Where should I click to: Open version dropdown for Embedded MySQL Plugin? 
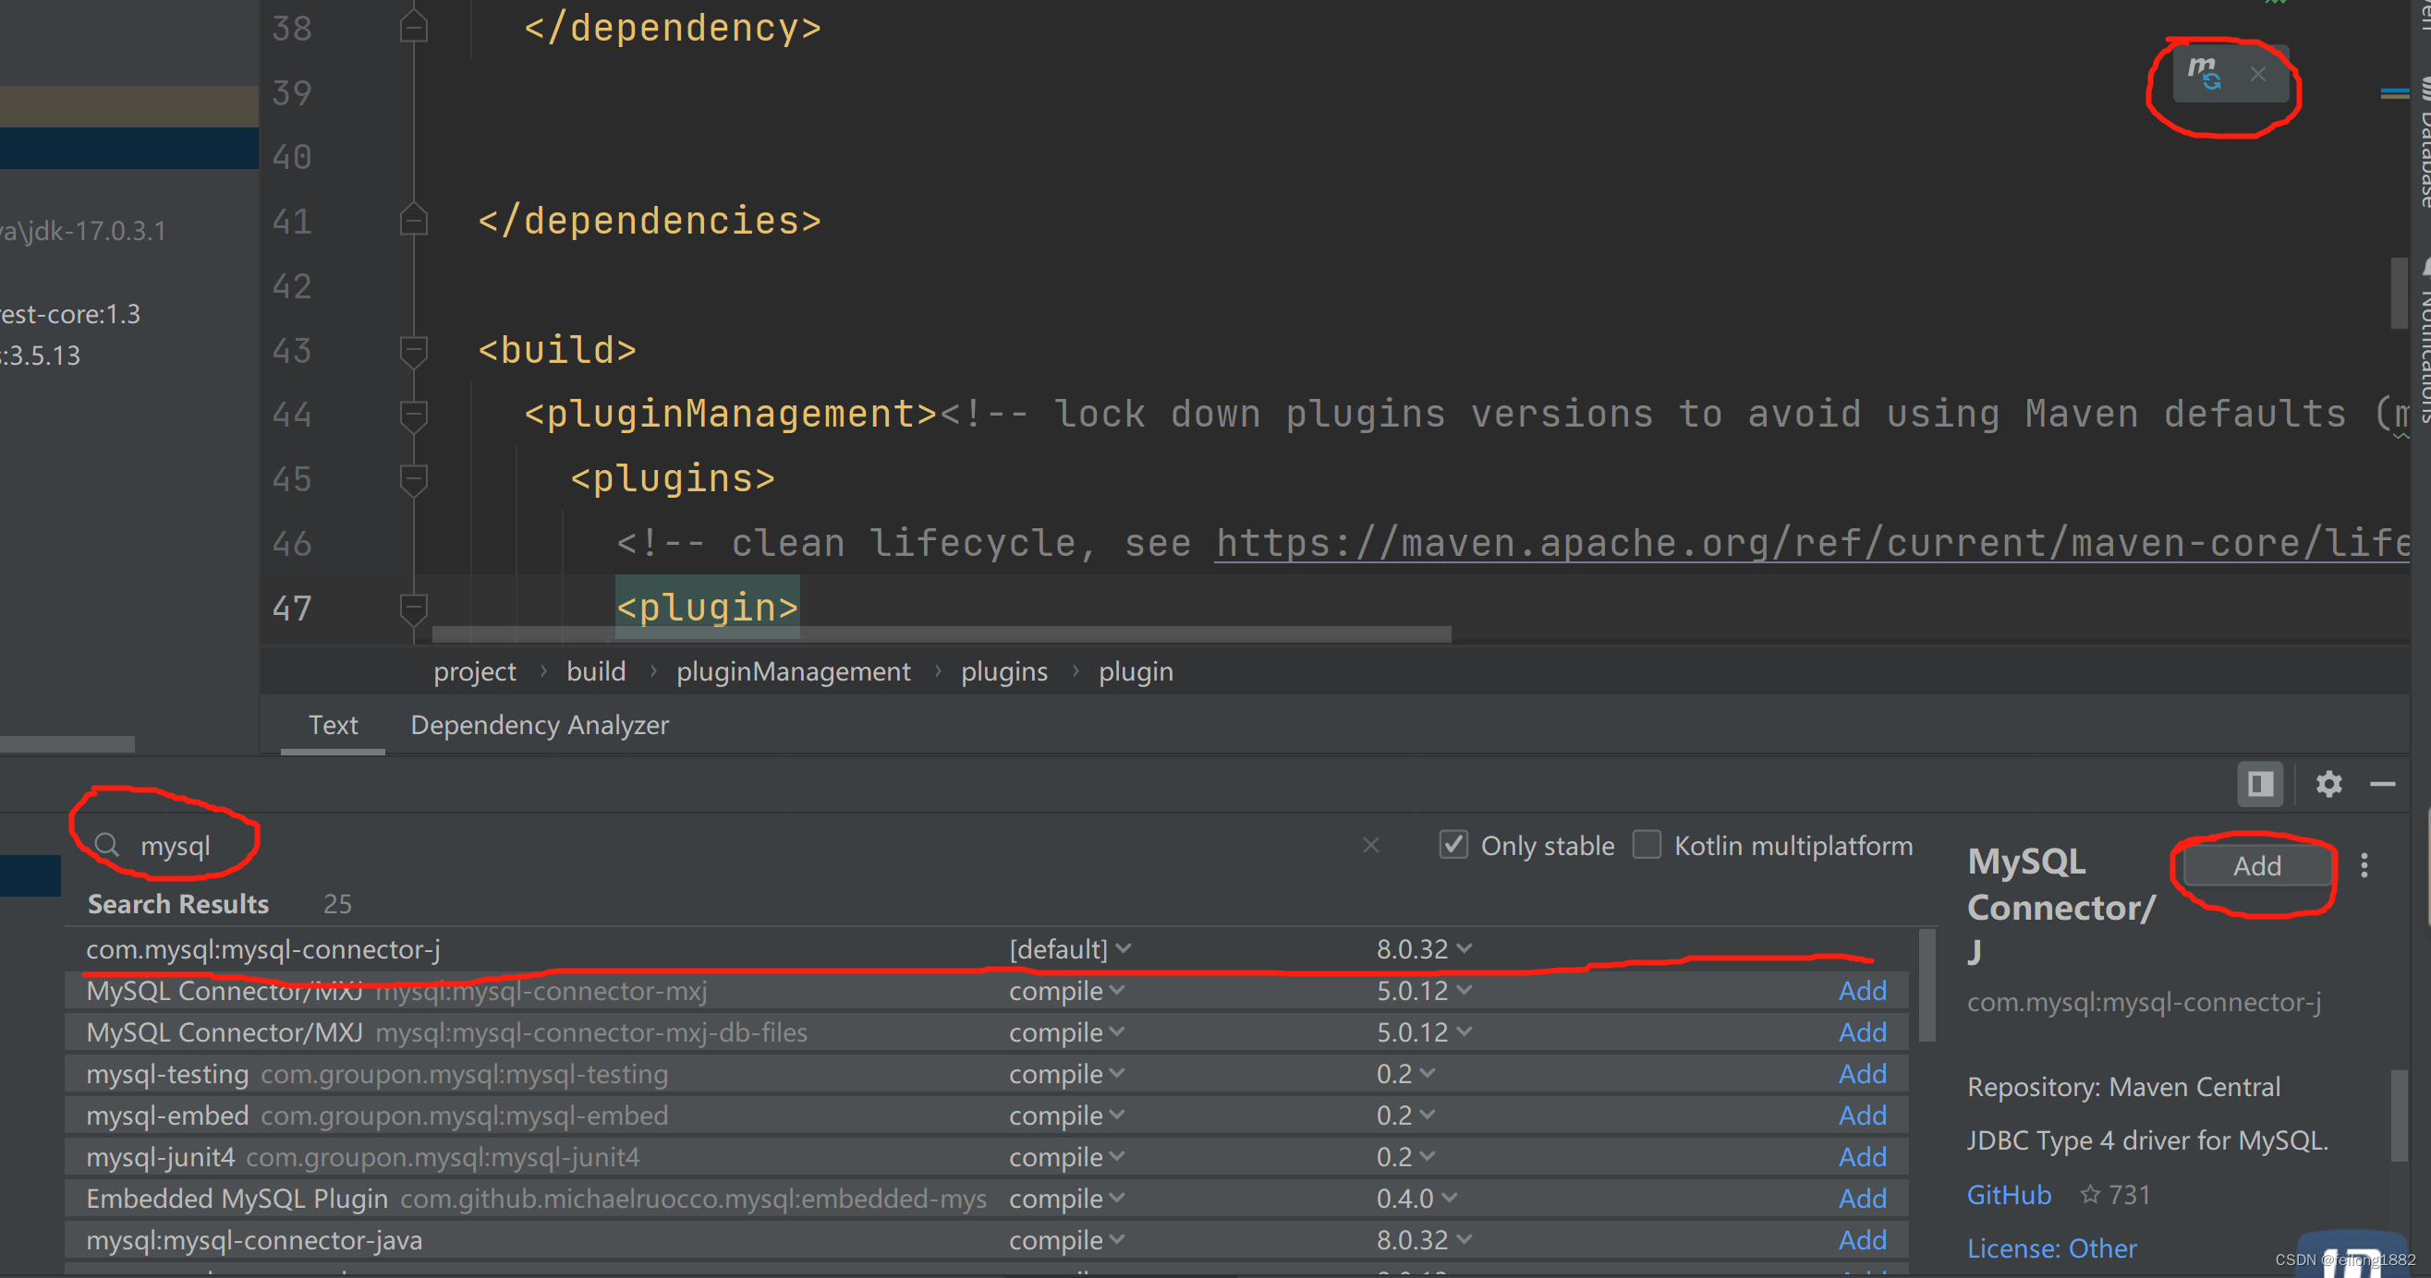click(1416, 1198)
